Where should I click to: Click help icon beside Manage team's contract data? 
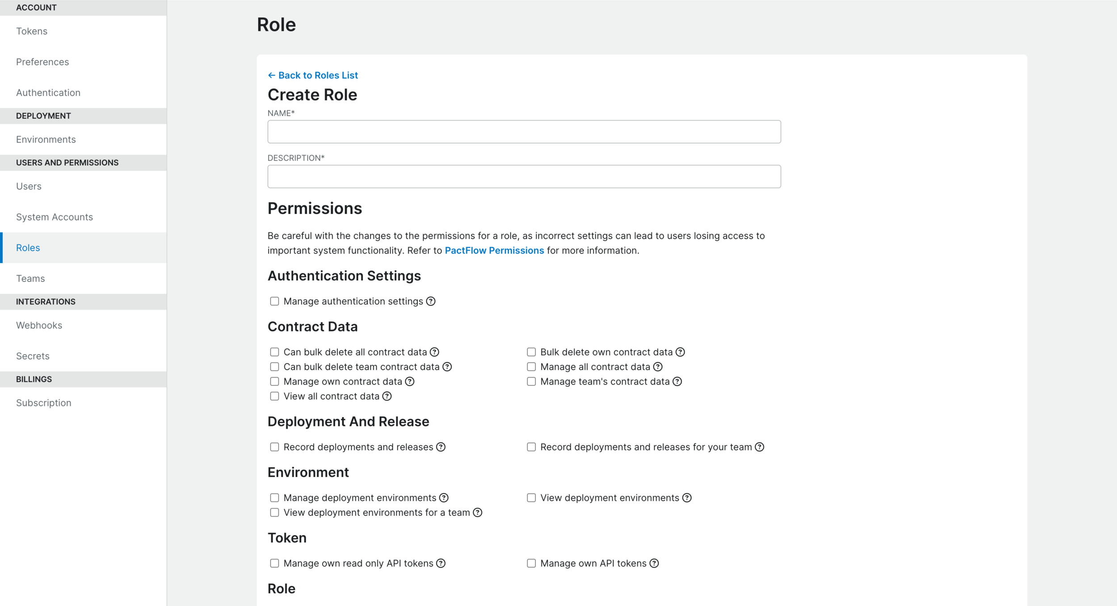[677, 382]
